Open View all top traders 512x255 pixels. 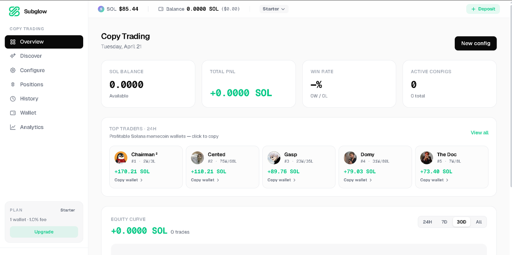[480, 133]
